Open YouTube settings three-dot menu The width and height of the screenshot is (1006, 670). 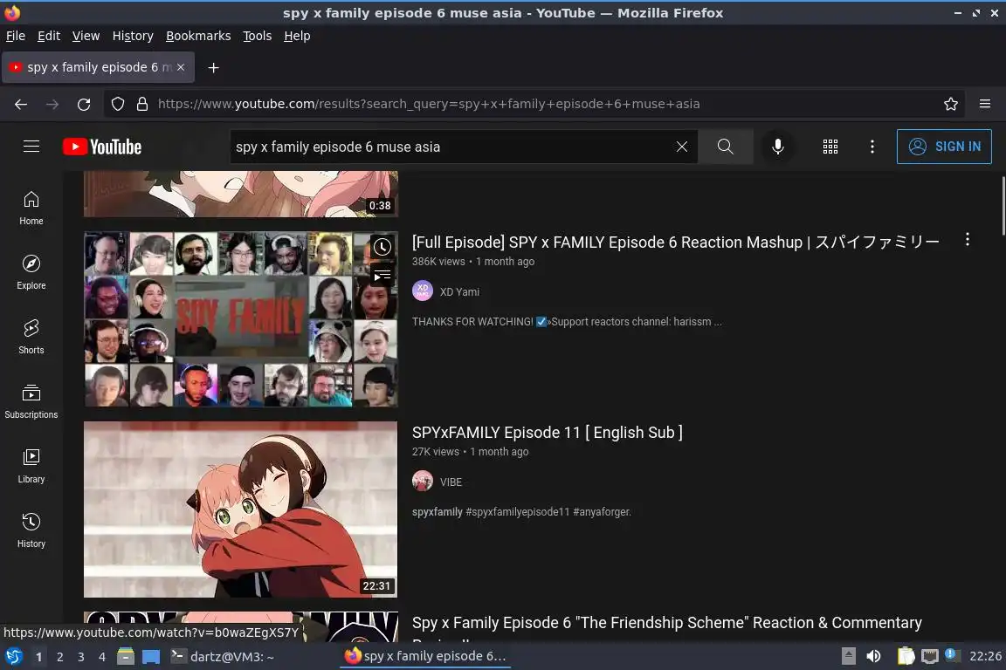pos(872,147)
